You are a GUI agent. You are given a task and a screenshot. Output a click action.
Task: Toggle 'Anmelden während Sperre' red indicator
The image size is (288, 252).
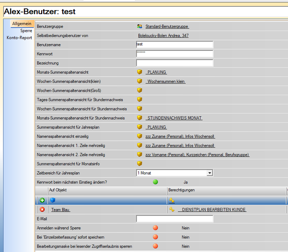(155, 228)
